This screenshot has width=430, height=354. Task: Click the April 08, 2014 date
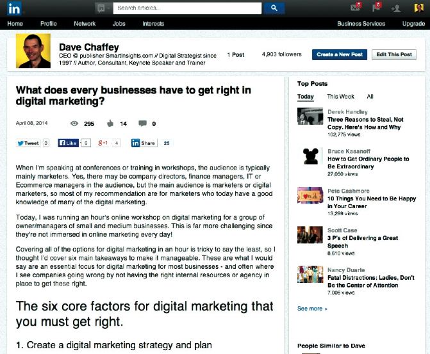pyautogui.click(x=31, y=123)
